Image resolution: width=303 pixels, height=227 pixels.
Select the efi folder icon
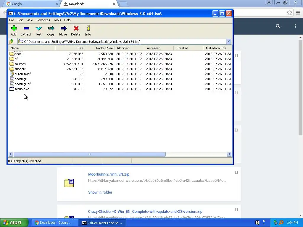[12, 59]
